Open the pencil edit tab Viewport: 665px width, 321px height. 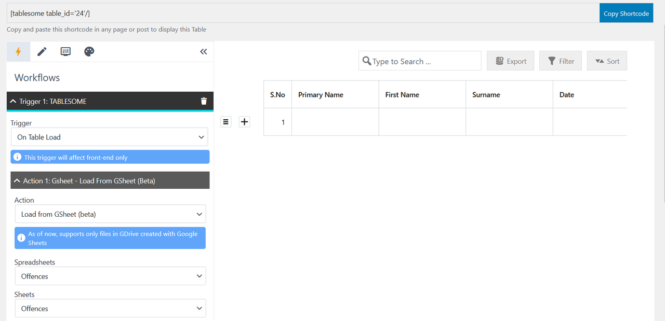pos(42,51)
